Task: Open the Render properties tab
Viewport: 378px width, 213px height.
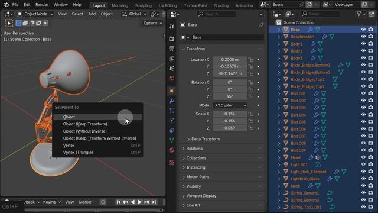Action: (172, 38)
